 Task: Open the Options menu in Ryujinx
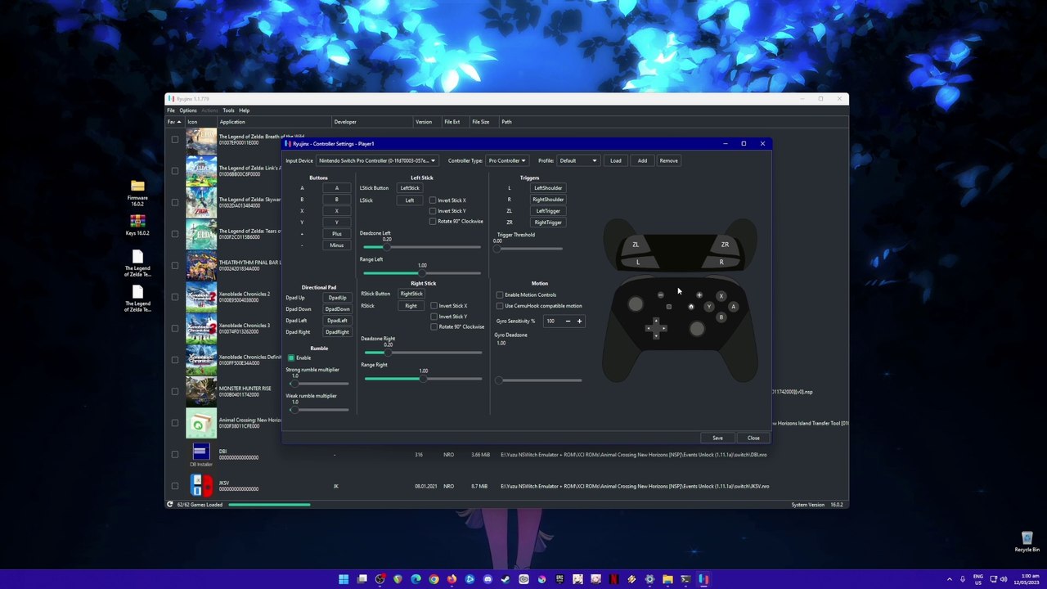(x=188, y=110)
